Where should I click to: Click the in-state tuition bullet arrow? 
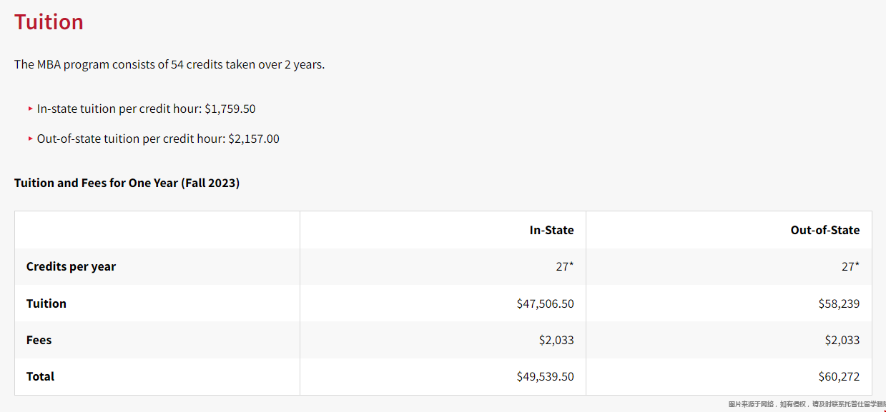[31, 109]
